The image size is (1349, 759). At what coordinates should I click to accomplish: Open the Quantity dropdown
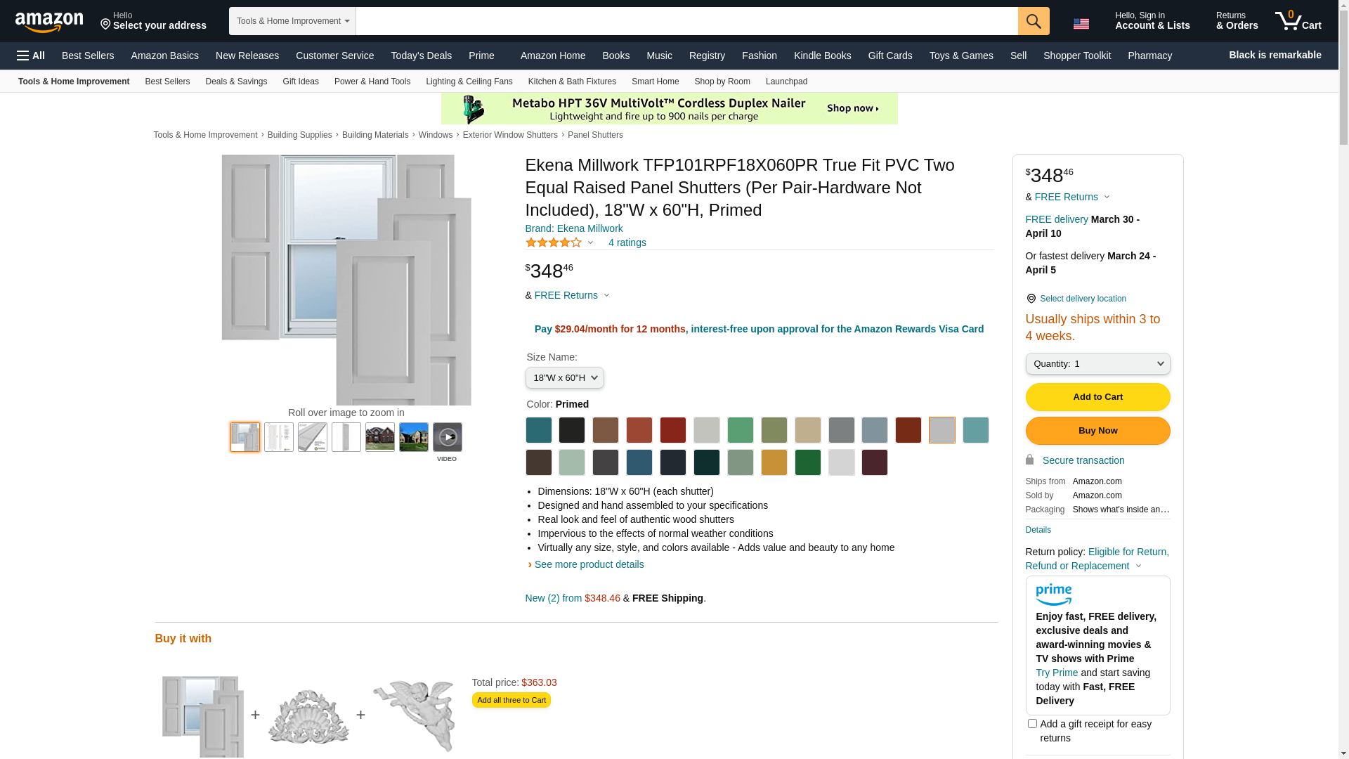pos(1097,364)
